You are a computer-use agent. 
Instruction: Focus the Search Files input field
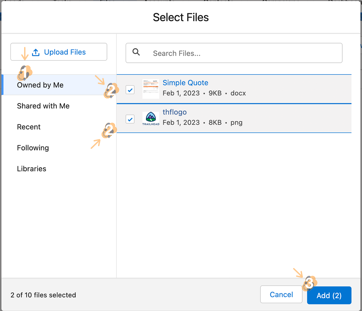239,53
